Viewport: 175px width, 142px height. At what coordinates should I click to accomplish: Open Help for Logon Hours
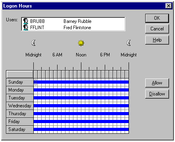click(x=157, y=40)
